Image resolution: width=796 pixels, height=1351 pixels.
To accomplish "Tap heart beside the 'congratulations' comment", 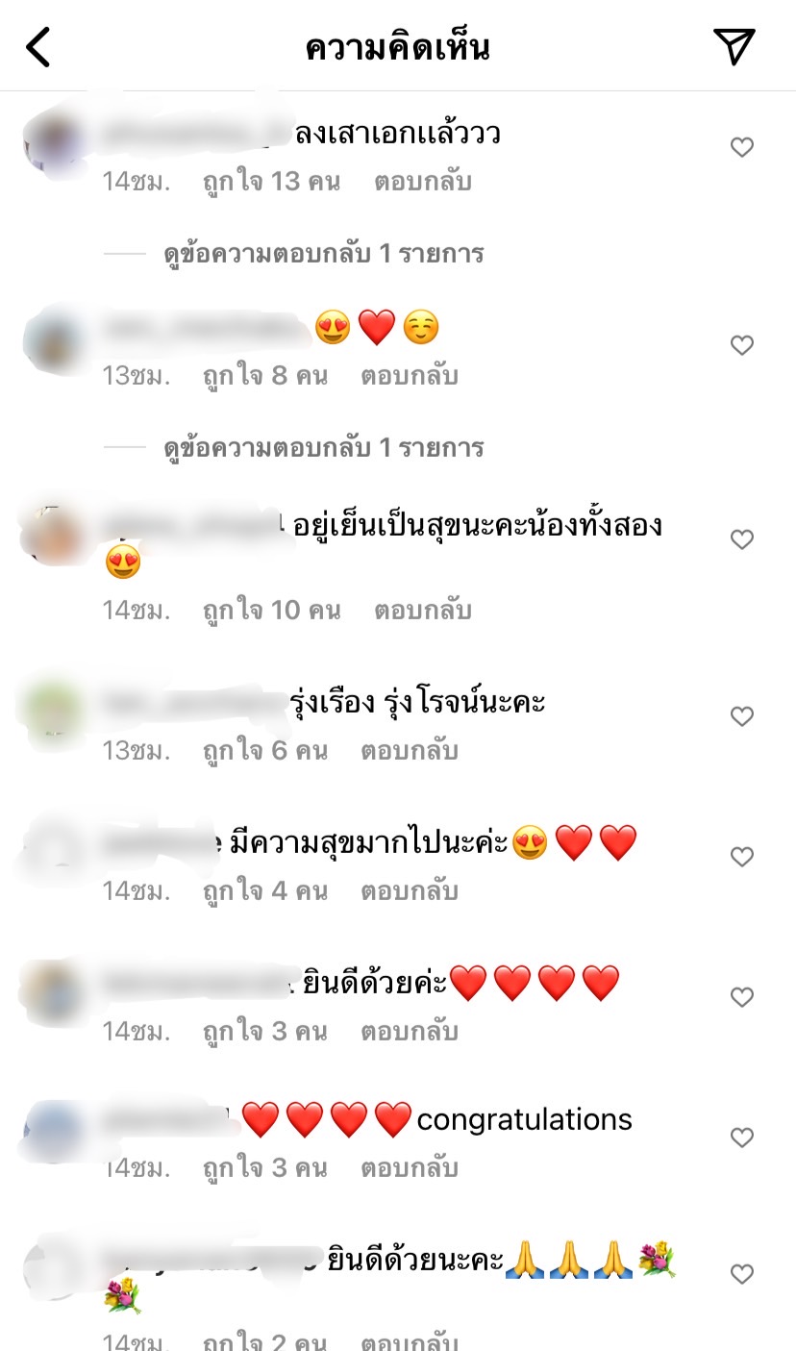I will click(x=741, y=1138).
